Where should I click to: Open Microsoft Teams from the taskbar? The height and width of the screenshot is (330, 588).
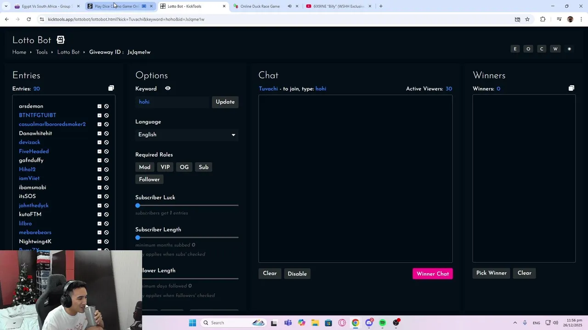[x=288, y=323]
